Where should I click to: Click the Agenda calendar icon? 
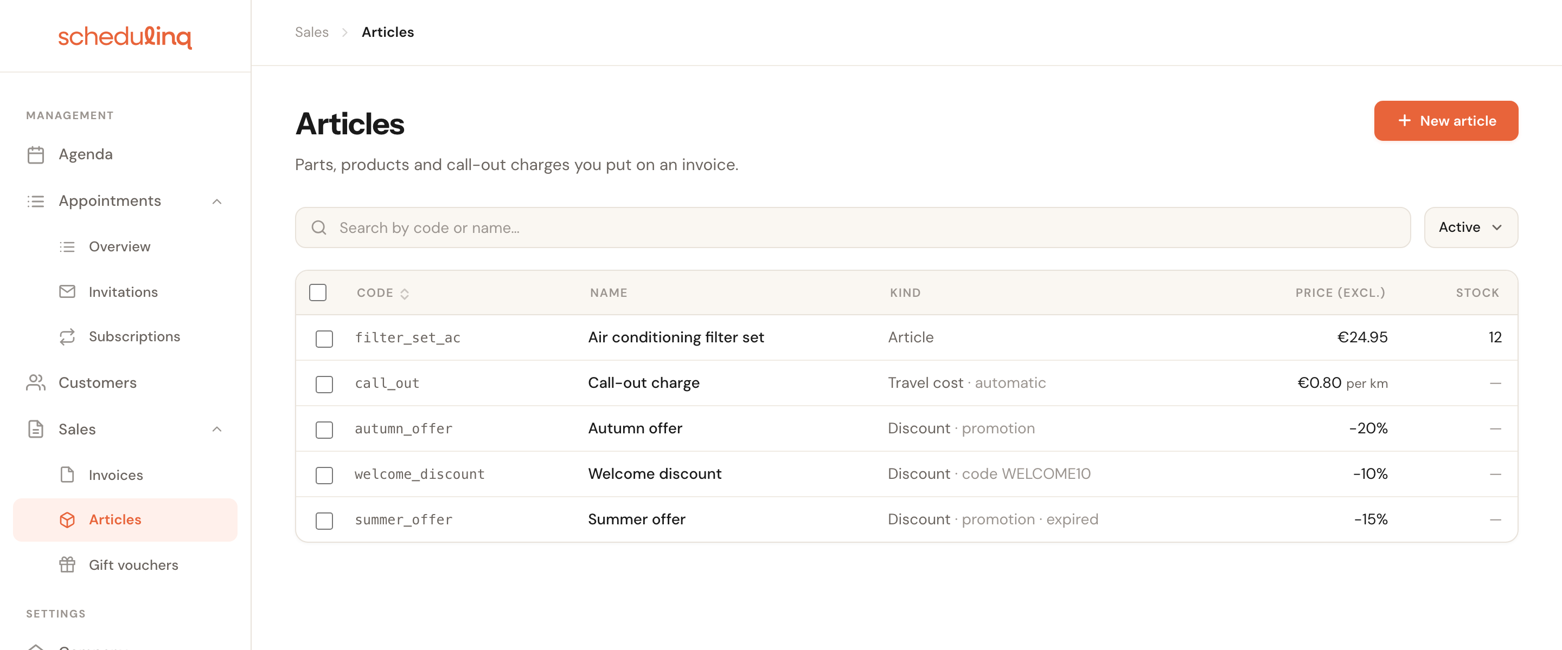(x=36, y=154)
